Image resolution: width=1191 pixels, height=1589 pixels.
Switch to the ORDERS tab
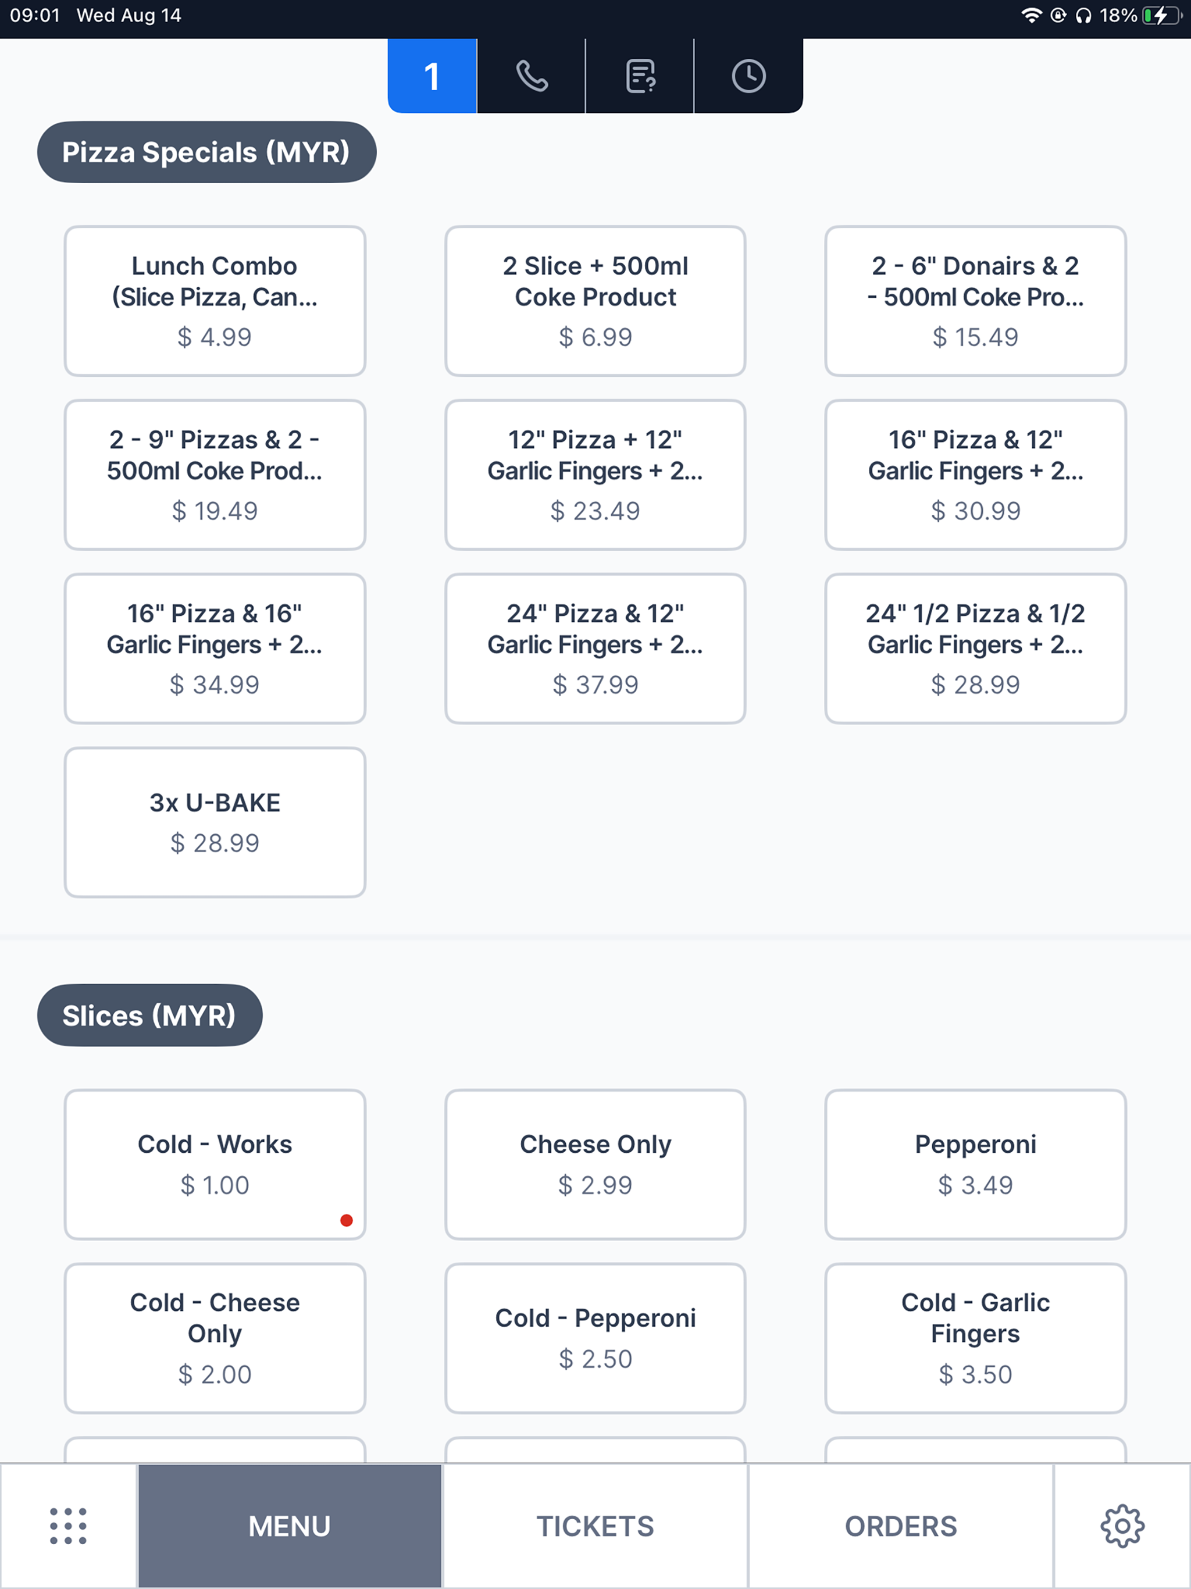[x=901, y=1526]
